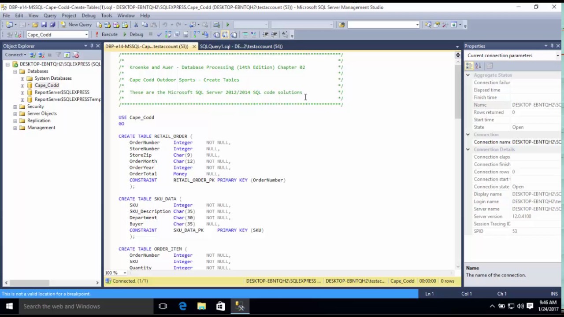Click the Disconnect icon in Object Explorer
This screenshot has height=317, width=564.
coord(41,55)
